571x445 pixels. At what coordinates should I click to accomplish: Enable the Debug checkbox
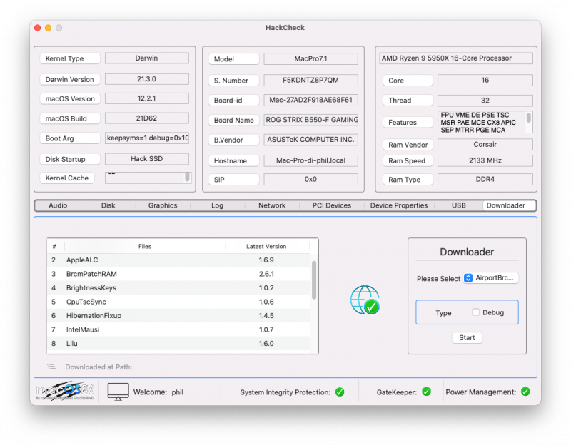475,312
